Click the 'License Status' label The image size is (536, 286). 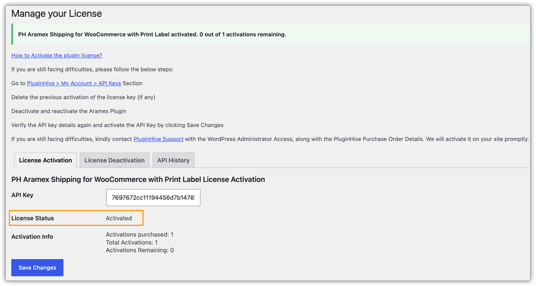pos(33,219)
